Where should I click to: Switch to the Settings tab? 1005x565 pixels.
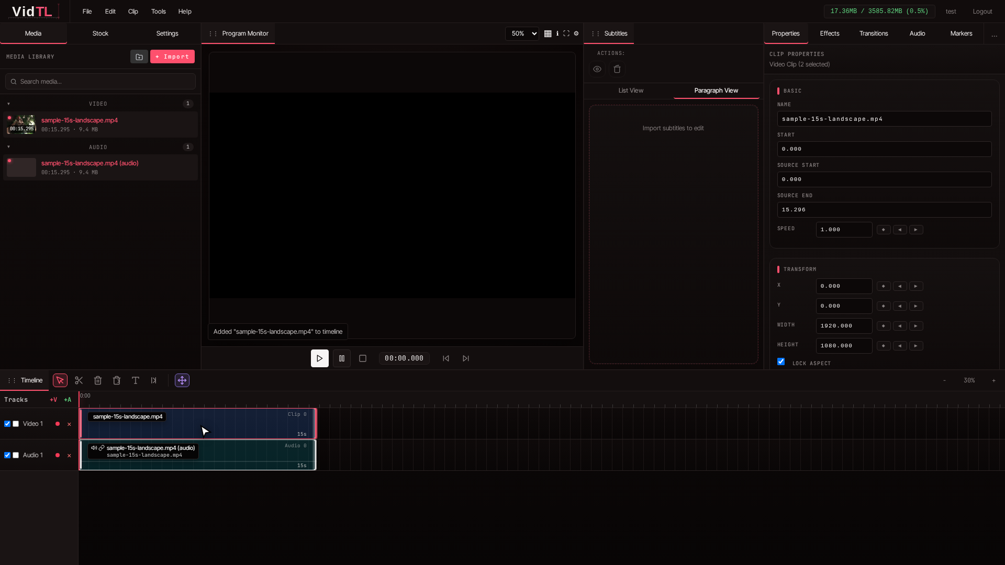click(167, 33)
